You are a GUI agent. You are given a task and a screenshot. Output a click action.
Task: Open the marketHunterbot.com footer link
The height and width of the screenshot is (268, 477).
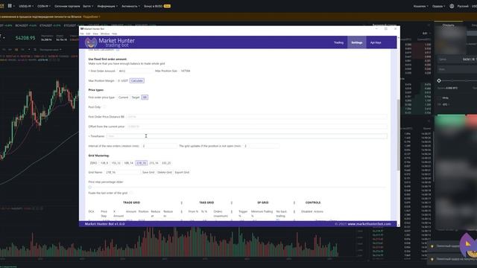(x=370, y=224)
